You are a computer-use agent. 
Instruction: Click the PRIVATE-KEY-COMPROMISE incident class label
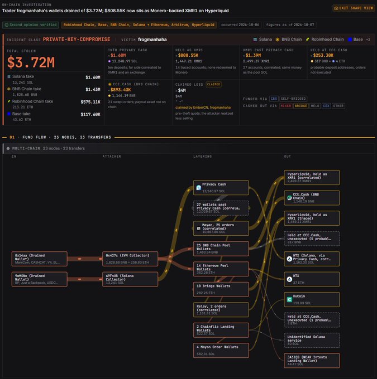click(77, 40)
